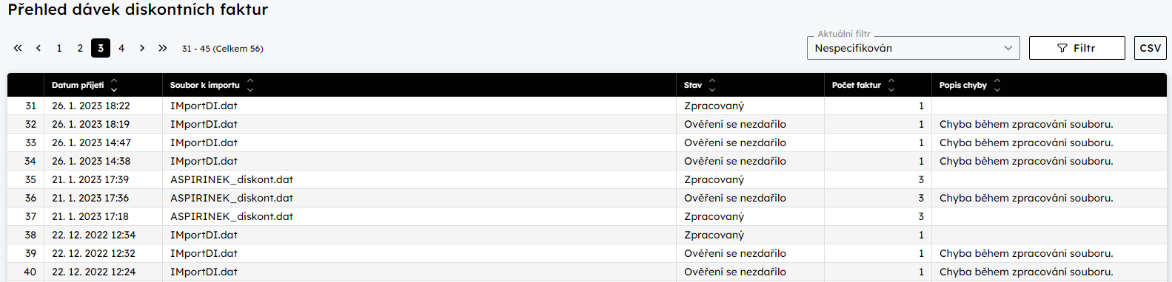Go to next page arrow
This screenshot has width=1172, height=282.
(142, 48)
